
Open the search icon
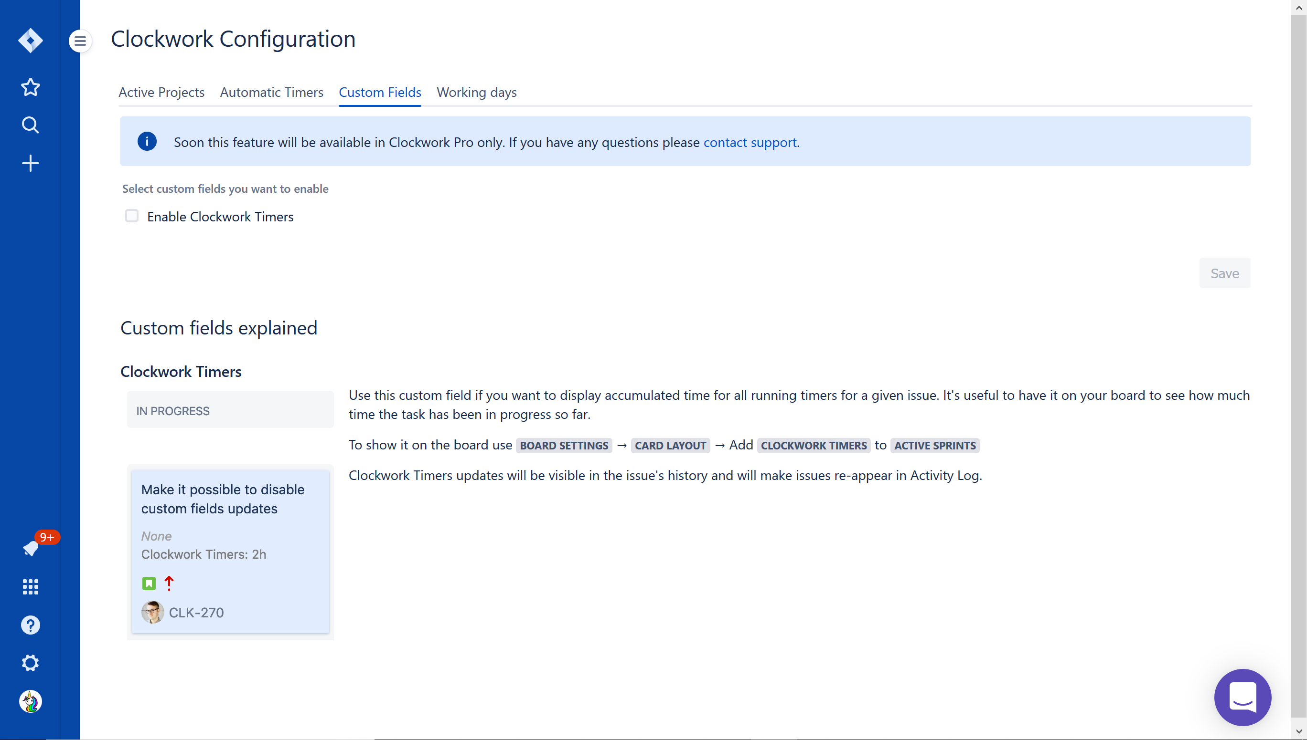click(x=31, y=125)
